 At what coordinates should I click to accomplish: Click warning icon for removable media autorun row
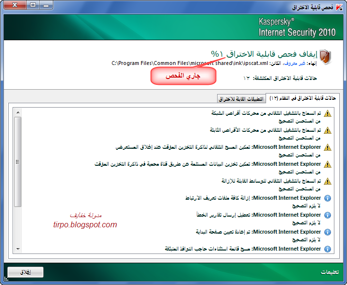pyautogui.click(x=328, y=181)
